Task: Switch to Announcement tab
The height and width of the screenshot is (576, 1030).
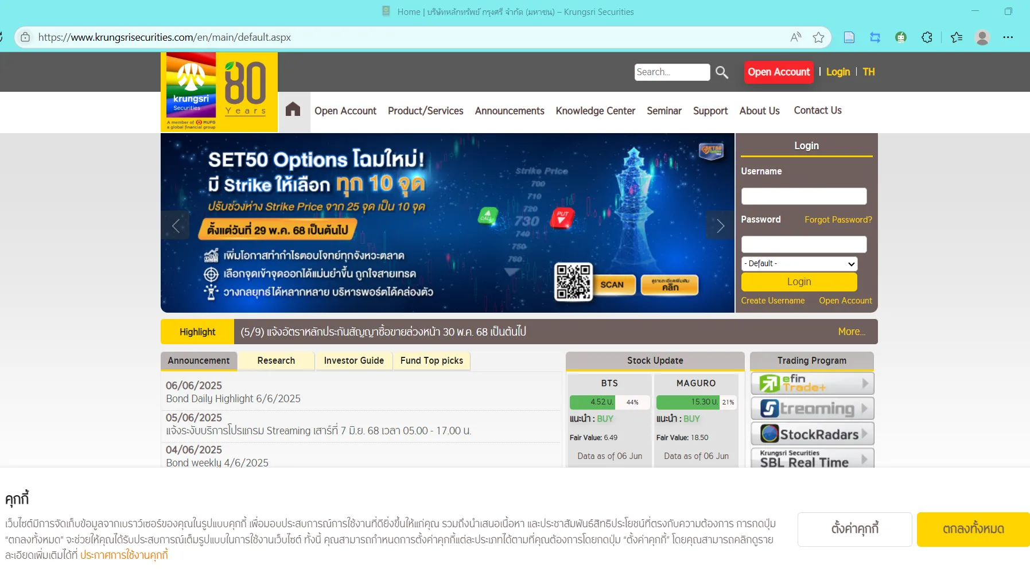Action: 199,361
